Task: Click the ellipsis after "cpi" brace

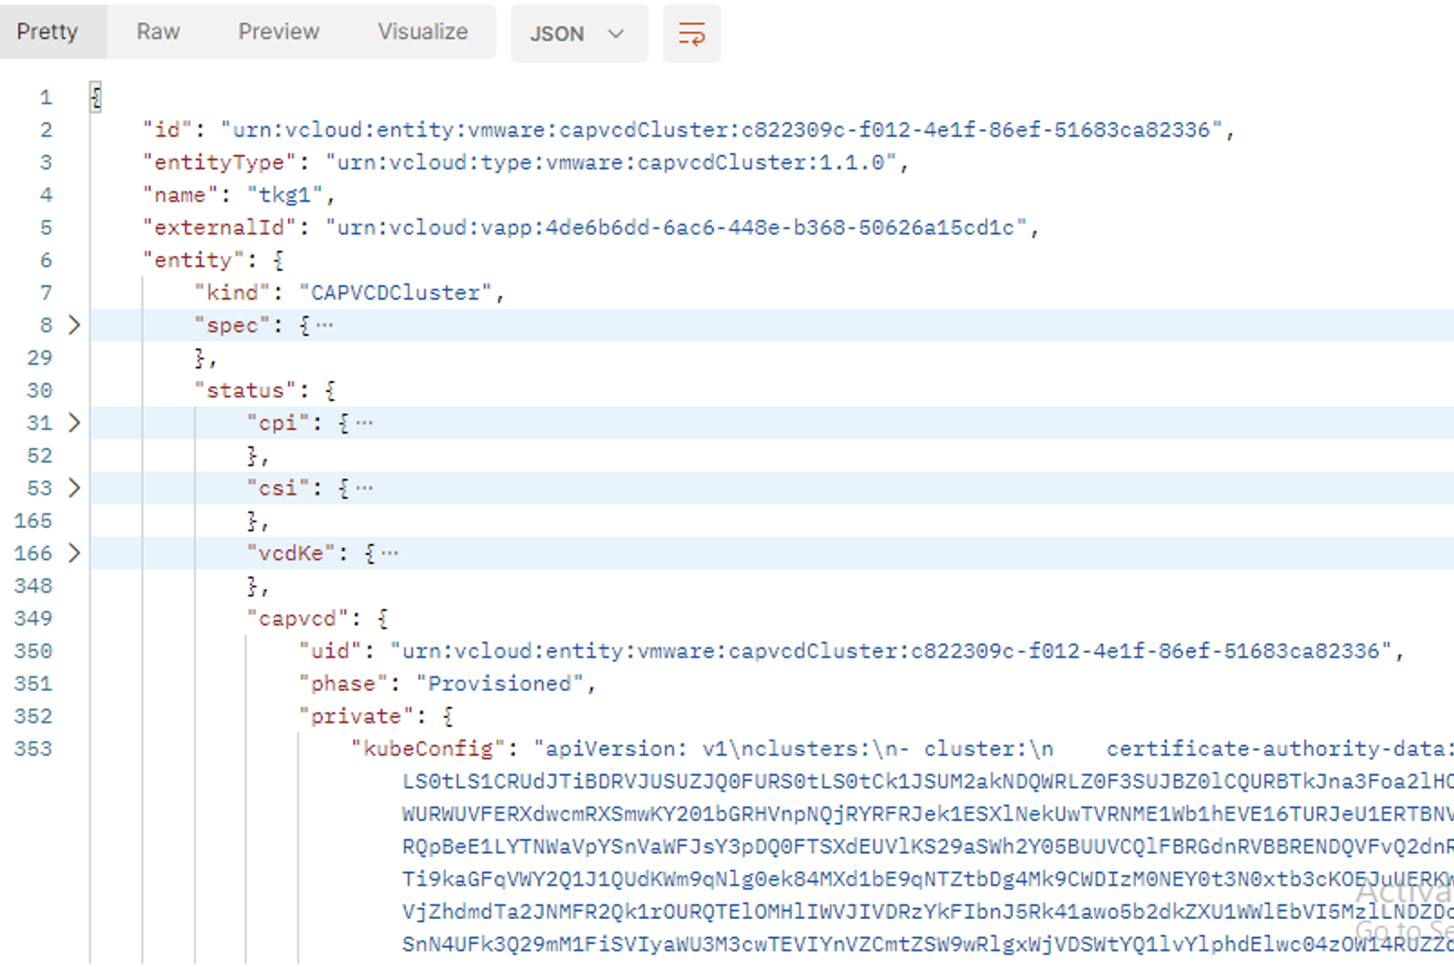Action: [364, 423]
